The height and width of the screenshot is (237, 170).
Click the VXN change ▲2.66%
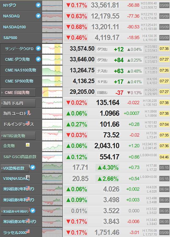(x=108, y=179)
